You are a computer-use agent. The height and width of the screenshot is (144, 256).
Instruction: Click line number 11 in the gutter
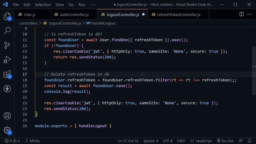pyautogui.click(x=25, y=40)
